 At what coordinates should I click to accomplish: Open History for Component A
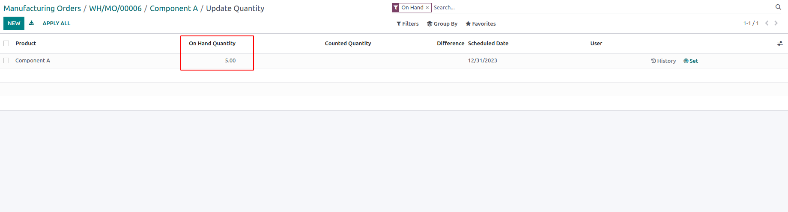click(x=663, y=61)
